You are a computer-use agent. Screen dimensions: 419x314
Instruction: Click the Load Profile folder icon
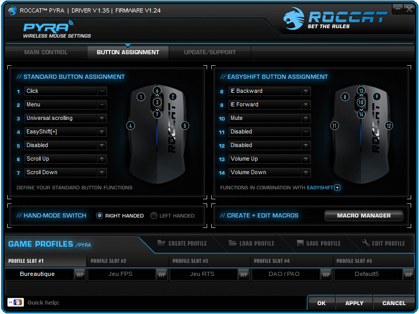click(232, 243)
